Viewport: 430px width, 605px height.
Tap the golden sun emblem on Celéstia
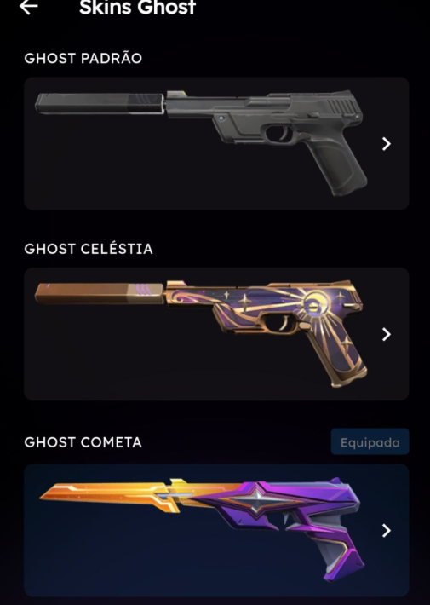(x=316, y=306)
